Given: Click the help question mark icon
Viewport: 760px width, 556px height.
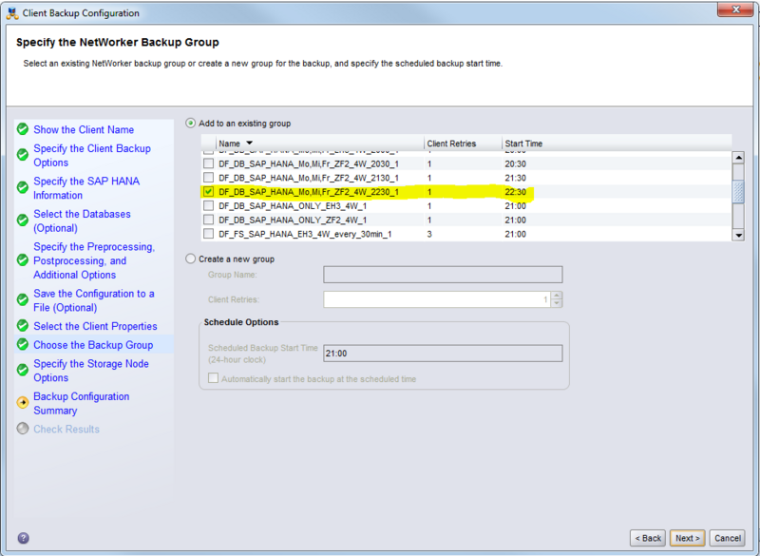Looking at the screenshot, I should (x=23, y=538).
